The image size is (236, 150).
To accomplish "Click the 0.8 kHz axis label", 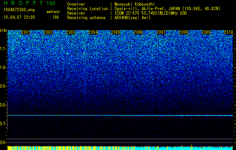I will [3, 105].
